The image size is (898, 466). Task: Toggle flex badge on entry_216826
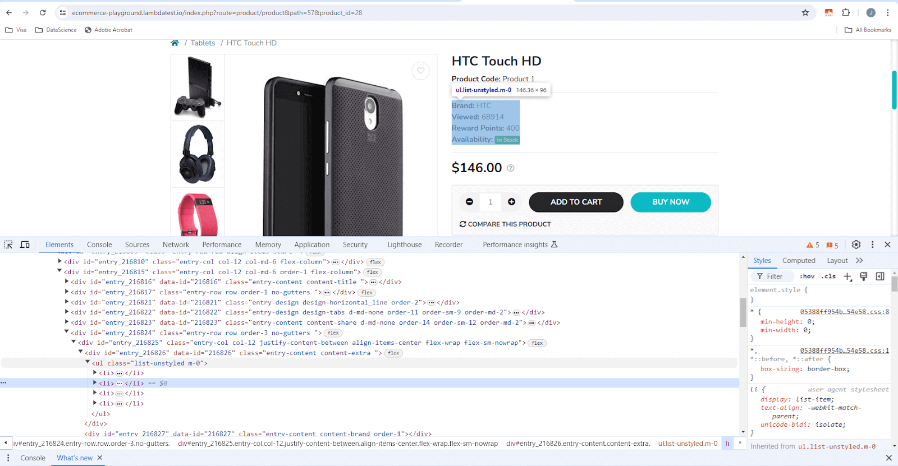[x=393, y=353]
